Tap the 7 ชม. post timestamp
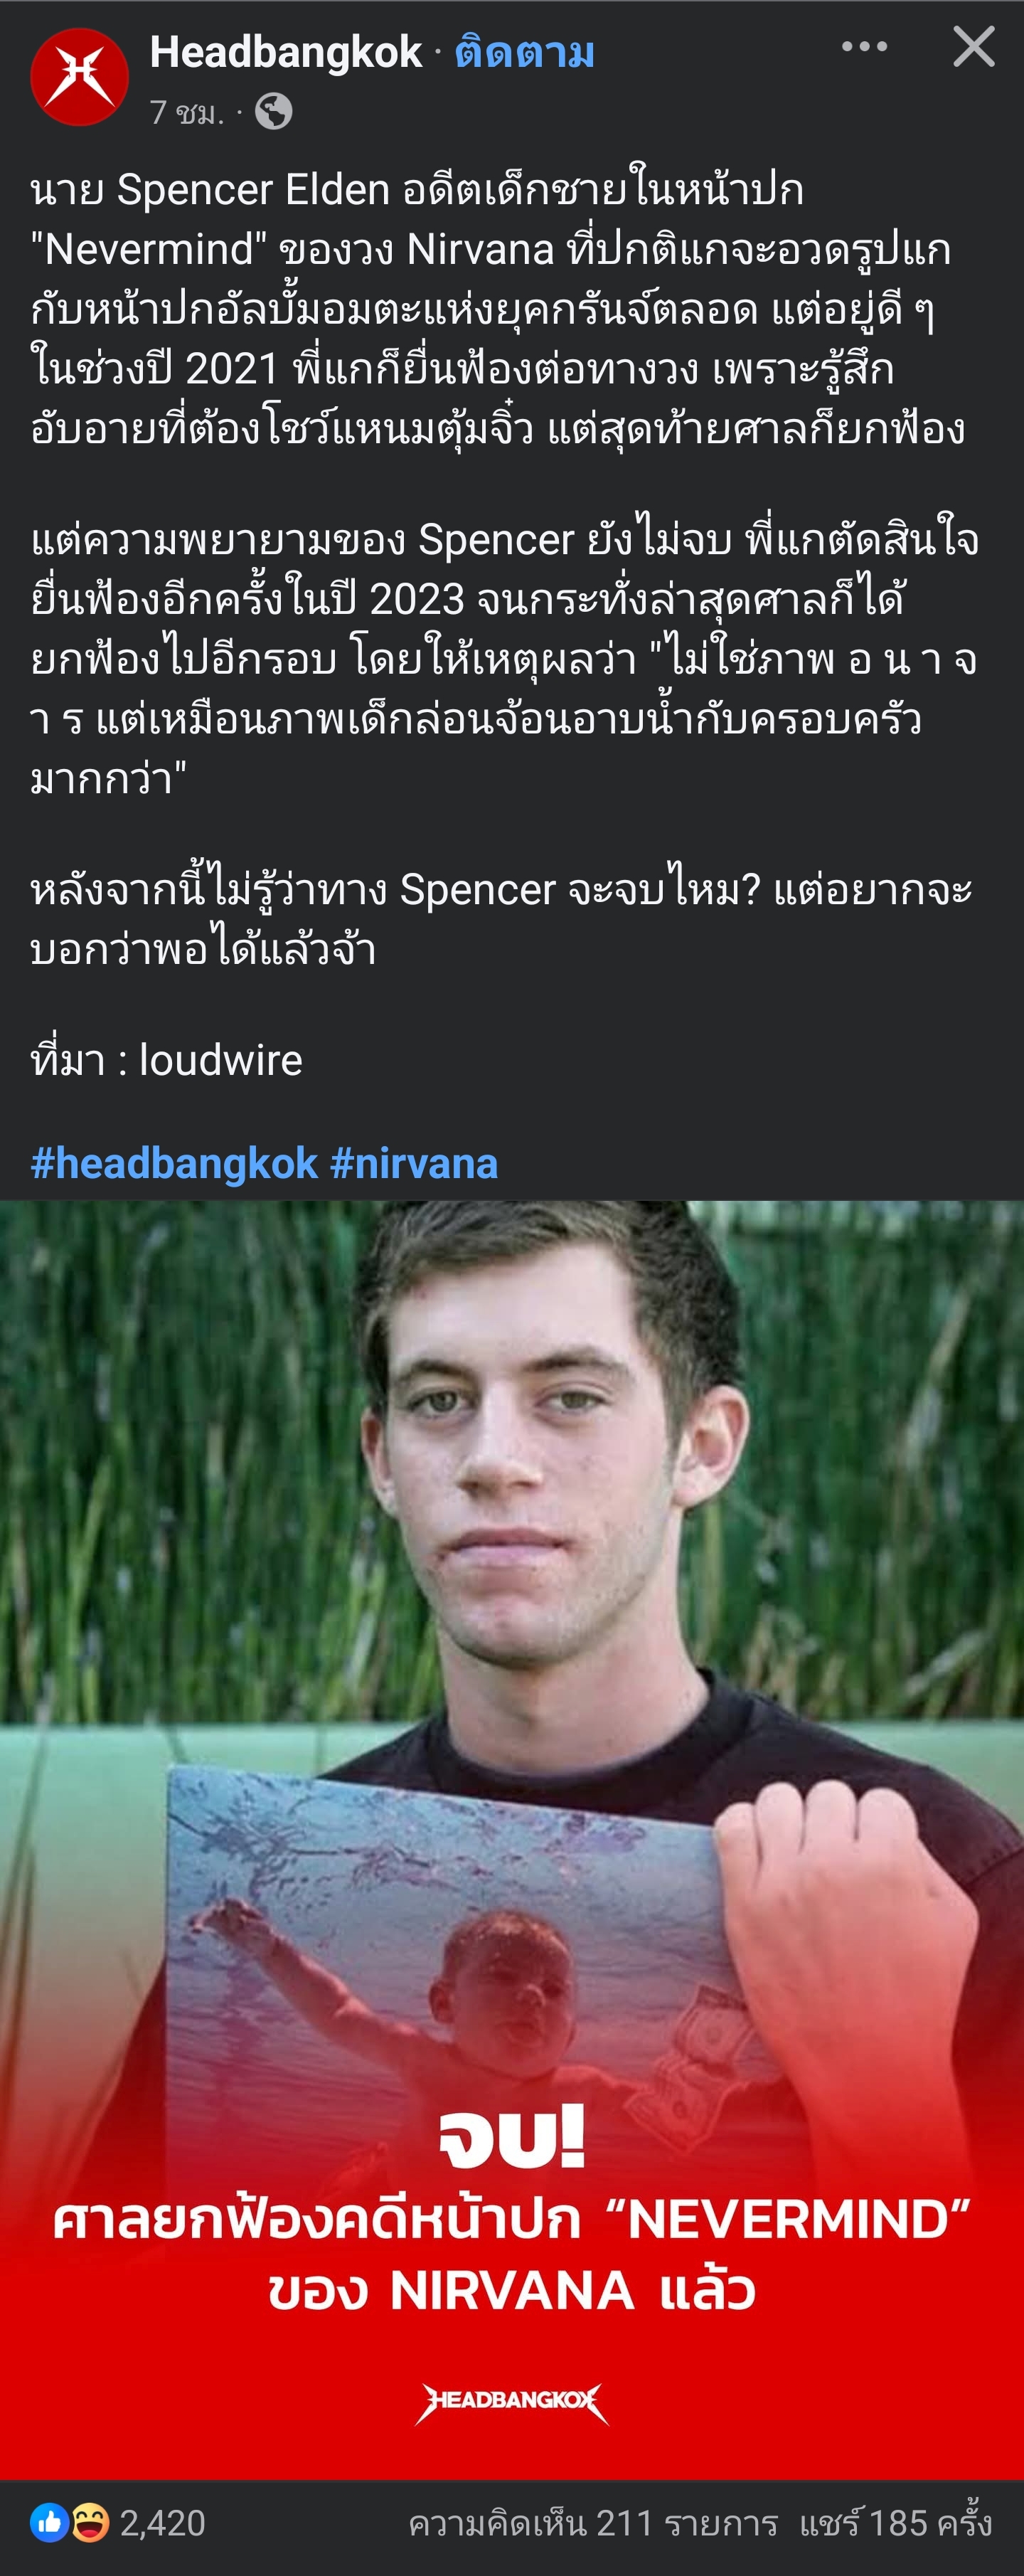The height and width of the screenshot is (2576, 1024). [187, 112]
